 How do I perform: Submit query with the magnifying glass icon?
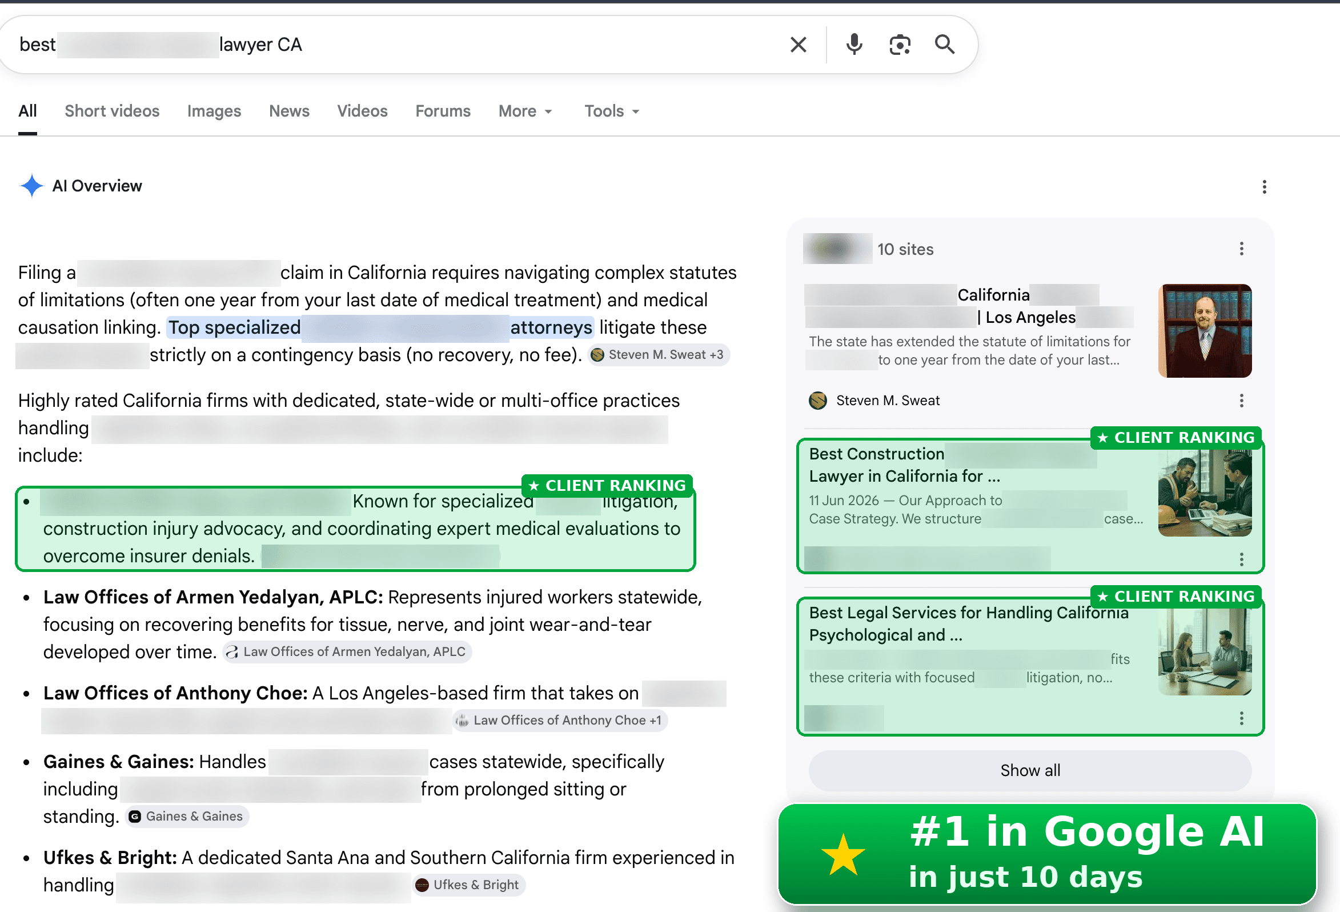coord(945,45)
